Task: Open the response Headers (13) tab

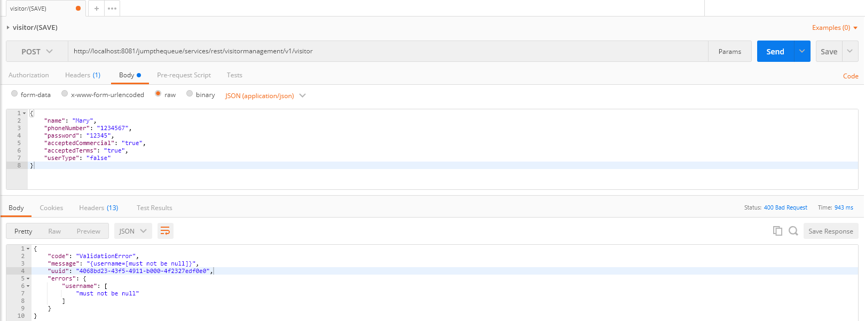Action: (x=99, y=208)
